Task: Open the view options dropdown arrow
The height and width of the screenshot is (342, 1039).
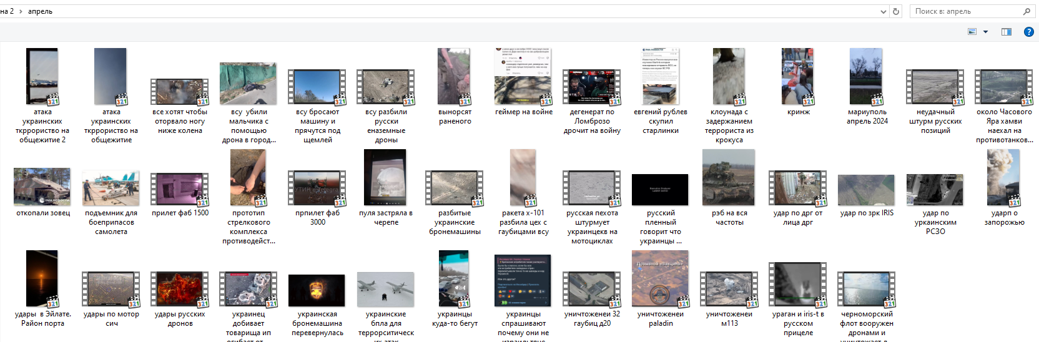Action: click(986, 32)
